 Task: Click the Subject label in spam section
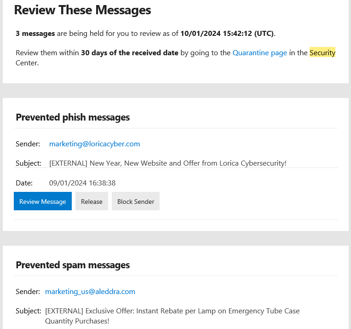click(29, 311)
